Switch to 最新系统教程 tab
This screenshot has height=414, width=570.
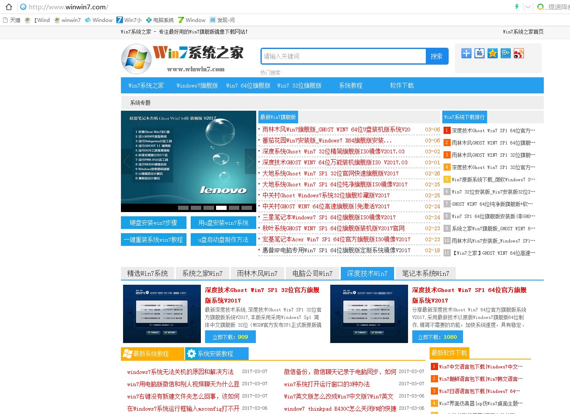click(153, 354)
